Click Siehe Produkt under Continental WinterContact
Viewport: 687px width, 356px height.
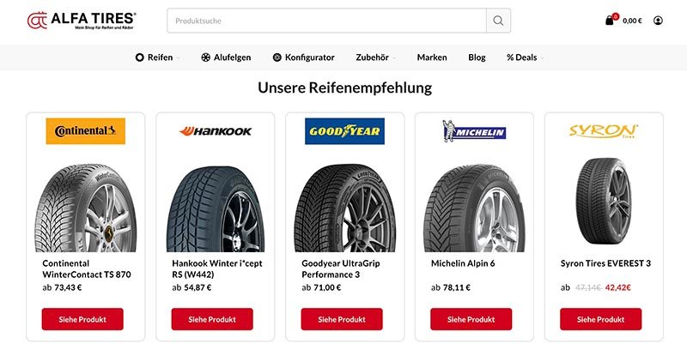82,319
